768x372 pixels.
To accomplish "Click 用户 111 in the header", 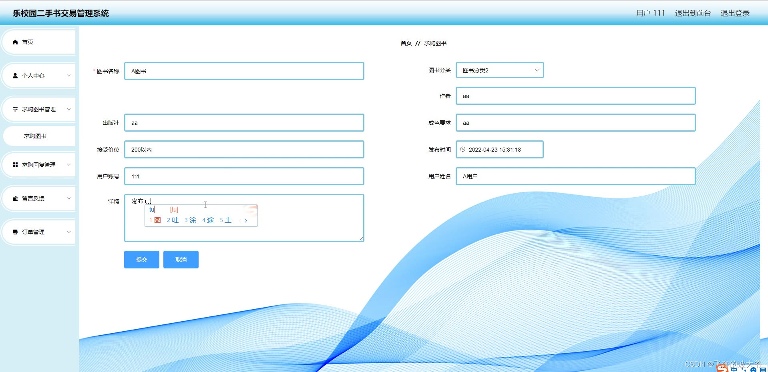I will point(650,13).
